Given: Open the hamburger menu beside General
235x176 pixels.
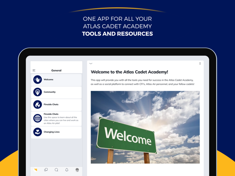Looking at the screenshot, I should [x=34, y=70].
